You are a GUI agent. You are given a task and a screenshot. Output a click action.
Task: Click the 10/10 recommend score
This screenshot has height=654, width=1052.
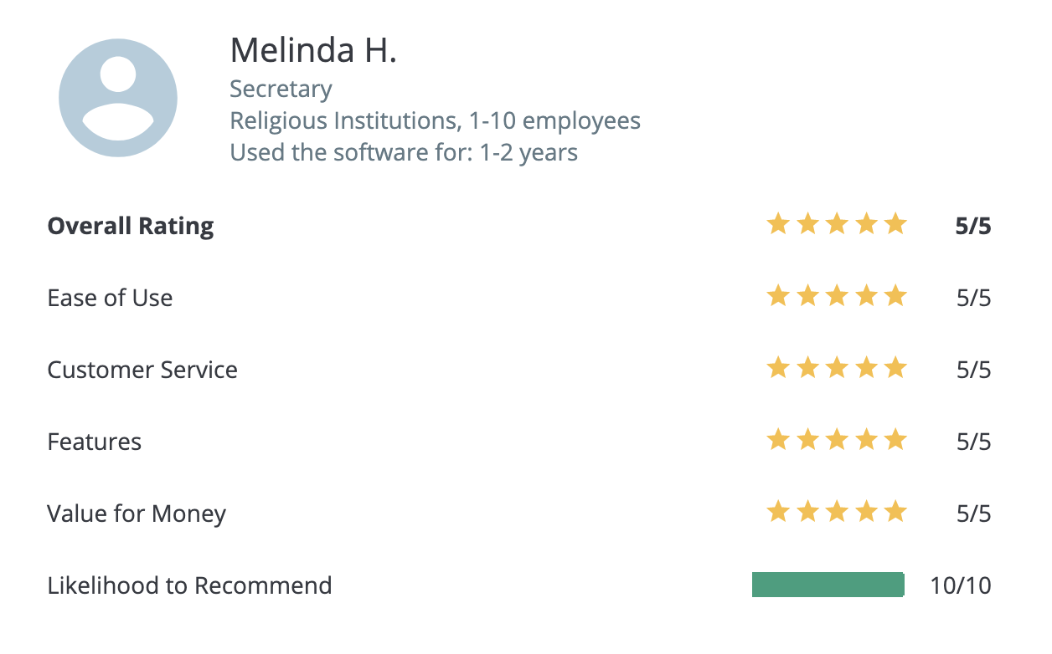(x=961, y=585)
